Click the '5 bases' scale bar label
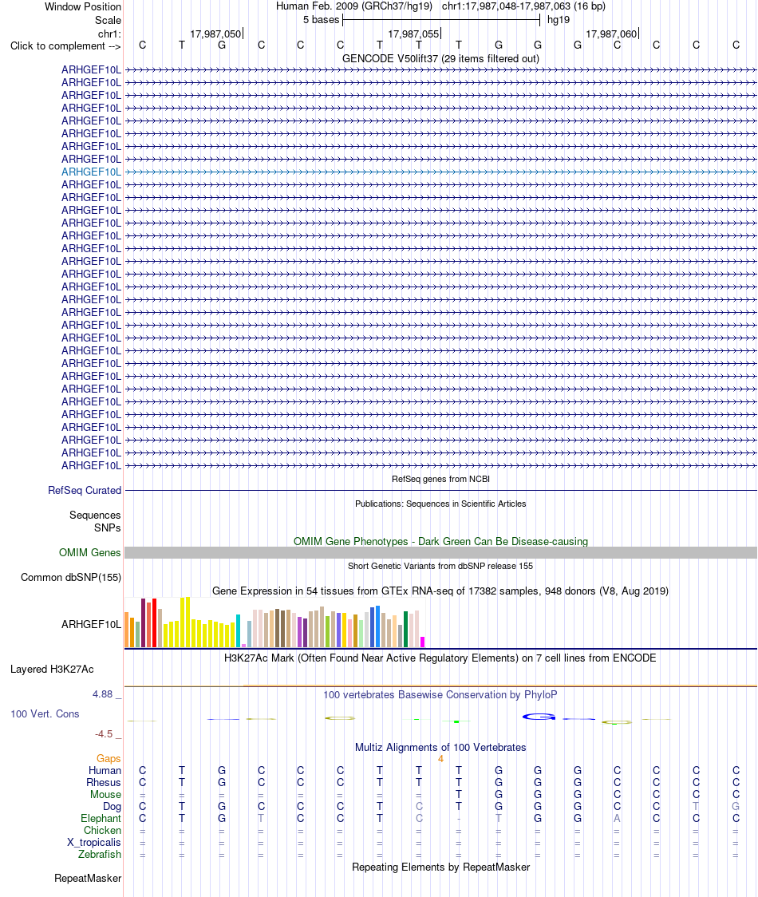758x897 pixels. 321,20
